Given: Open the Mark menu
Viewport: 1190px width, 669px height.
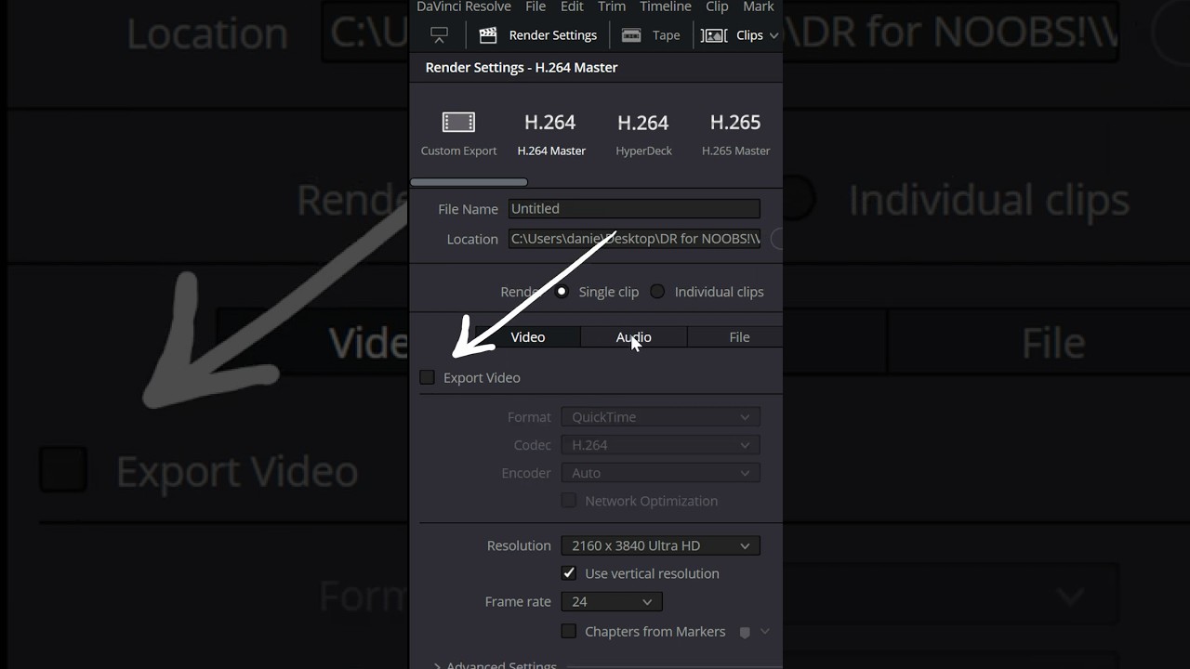Looking at the screenshot, I should [758, 7].
